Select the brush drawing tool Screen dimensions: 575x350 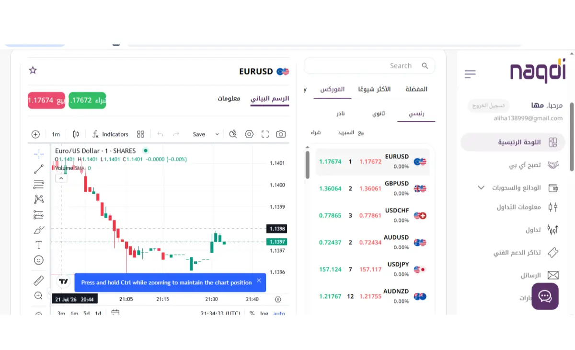pyautogui.click(x=39, y=230)
